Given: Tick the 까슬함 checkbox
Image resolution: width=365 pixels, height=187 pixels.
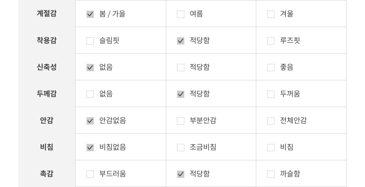Looking at the screenshot, I should (x=271, y=174).
